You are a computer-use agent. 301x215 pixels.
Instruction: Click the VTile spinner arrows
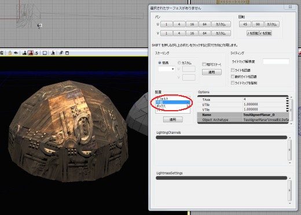(287, 110)
